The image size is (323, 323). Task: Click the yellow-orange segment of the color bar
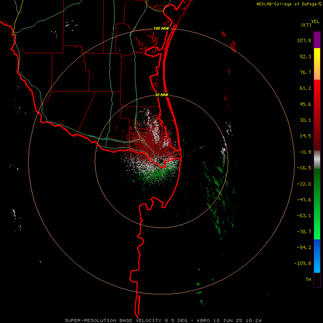click(317, 64)
